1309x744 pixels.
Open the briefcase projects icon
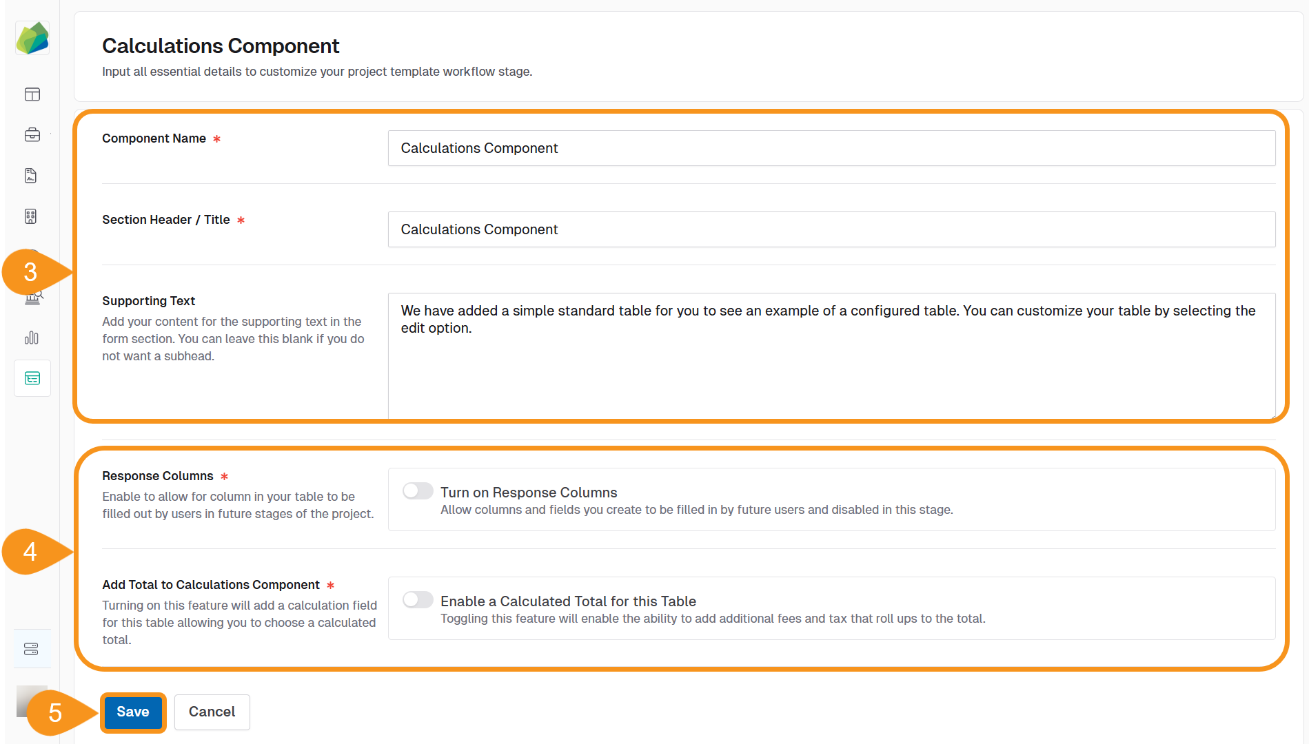(32, 134)
